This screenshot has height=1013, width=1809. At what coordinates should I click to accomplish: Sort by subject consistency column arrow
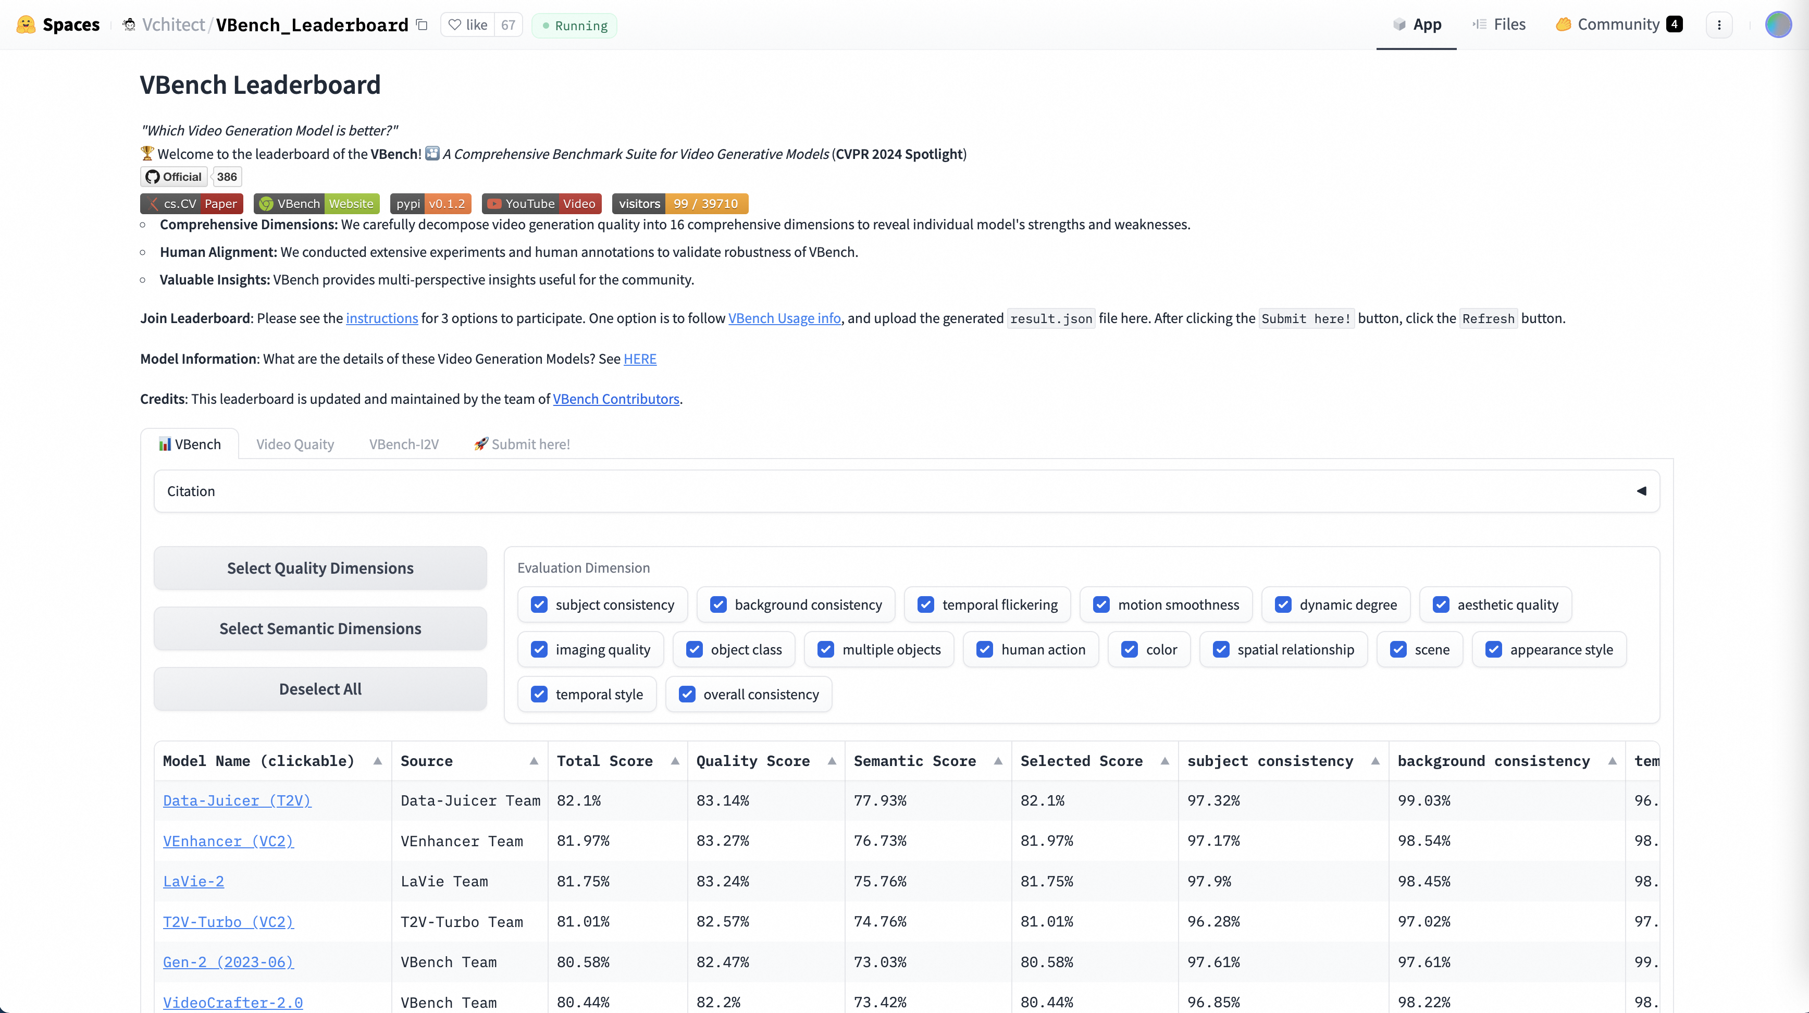tap(1375, 761)
